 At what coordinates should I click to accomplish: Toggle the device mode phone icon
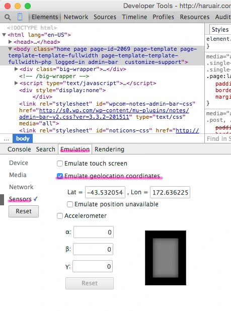point(20,17)
